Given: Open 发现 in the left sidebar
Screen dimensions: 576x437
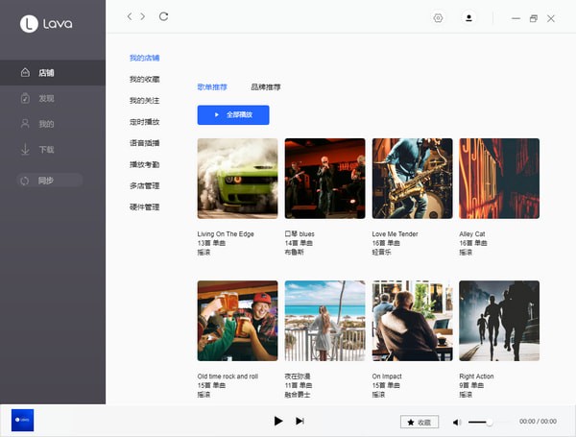Looking at the screenshot, I should [46, 98].
